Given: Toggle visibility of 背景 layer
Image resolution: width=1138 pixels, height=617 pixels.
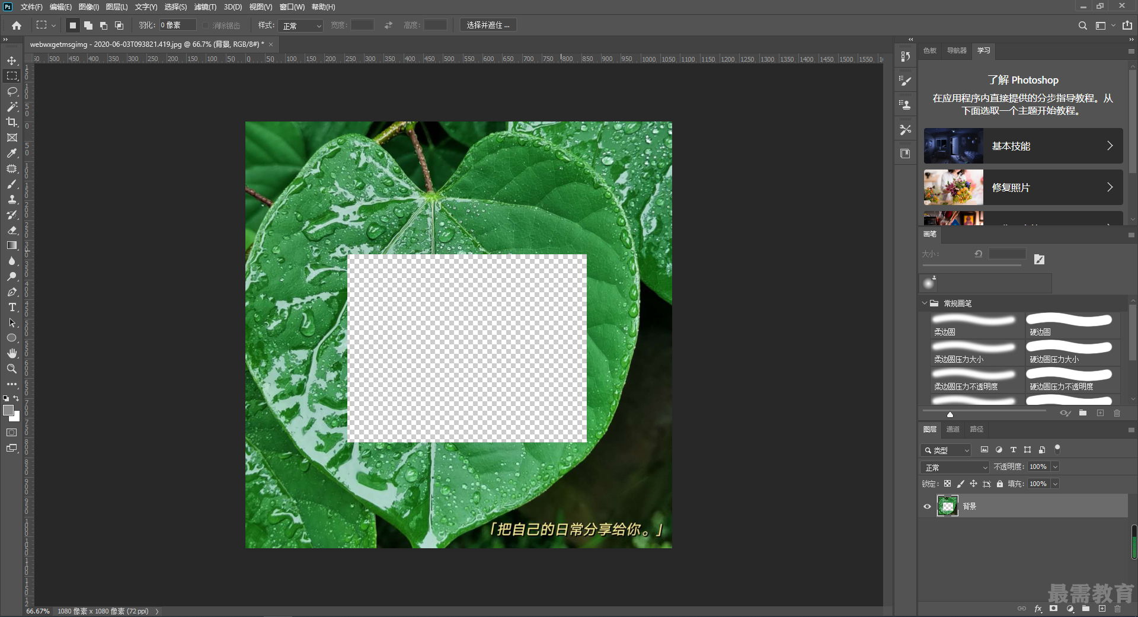Looking at the screenshot, I should coord(927,506).
